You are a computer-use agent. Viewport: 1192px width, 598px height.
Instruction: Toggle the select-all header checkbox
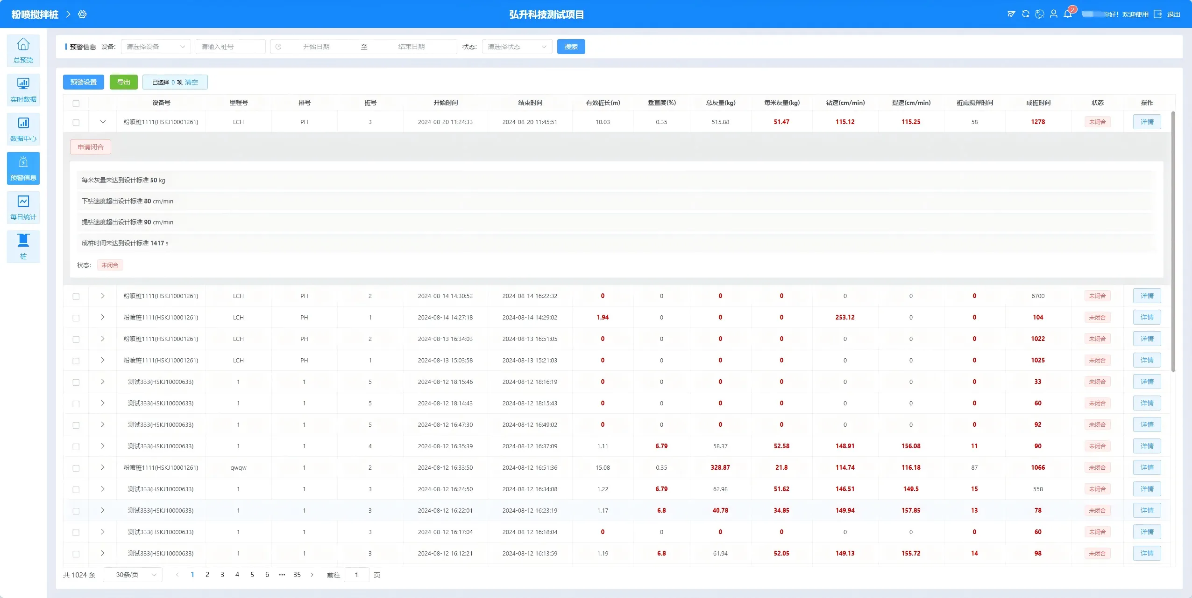(76, 103)
